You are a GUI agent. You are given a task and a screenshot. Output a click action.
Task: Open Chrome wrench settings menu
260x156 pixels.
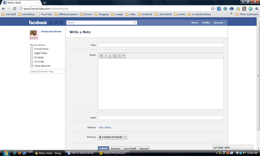click(x=257, y=9)
